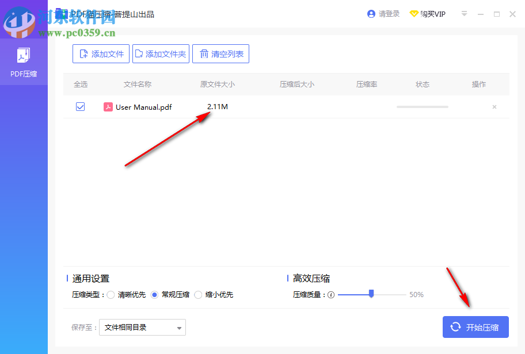525x354 pixels.
Task: Toggle the 全选 select-all checkbox
Action: click(x=80, y=84)
